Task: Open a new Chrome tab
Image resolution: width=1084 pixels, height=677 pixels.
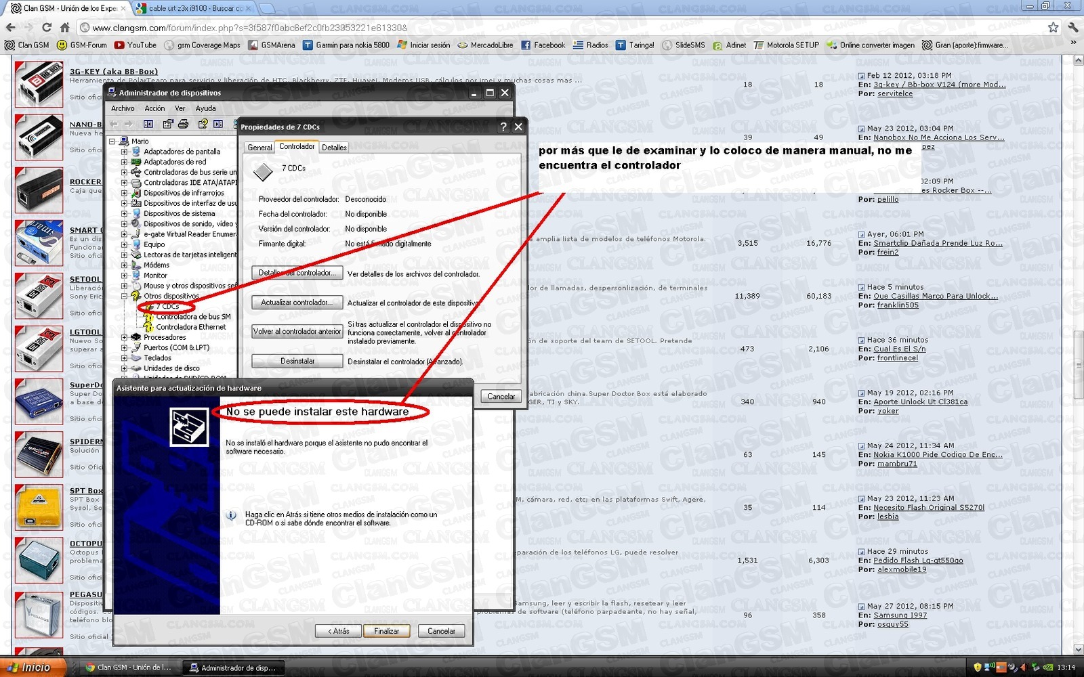Action: (x=267, y=8)
